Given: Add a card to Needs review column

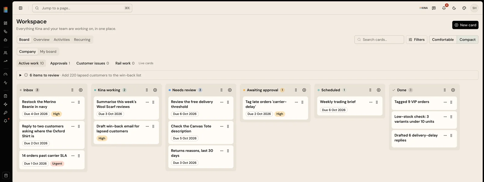Looking at the screenshot, I should [230, 90].
